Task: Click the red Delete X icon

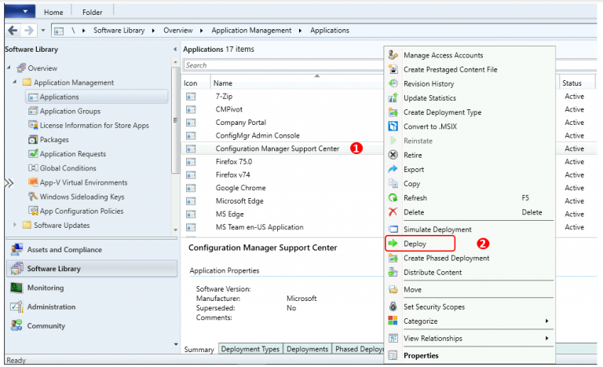Action: (x=393, y=212)
